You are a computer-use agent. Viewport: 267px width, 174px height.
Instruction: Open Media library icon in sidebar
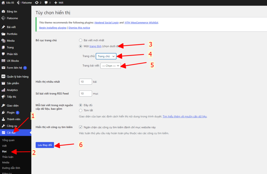(3, 41)
